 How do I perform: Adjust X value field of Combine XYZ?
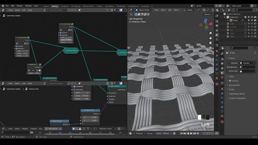click(x=90, y=117)
